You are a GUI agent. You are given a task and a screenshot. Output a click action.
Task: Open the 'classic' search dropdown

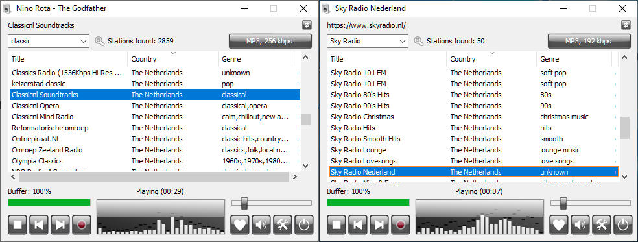(x=84, y=41)
